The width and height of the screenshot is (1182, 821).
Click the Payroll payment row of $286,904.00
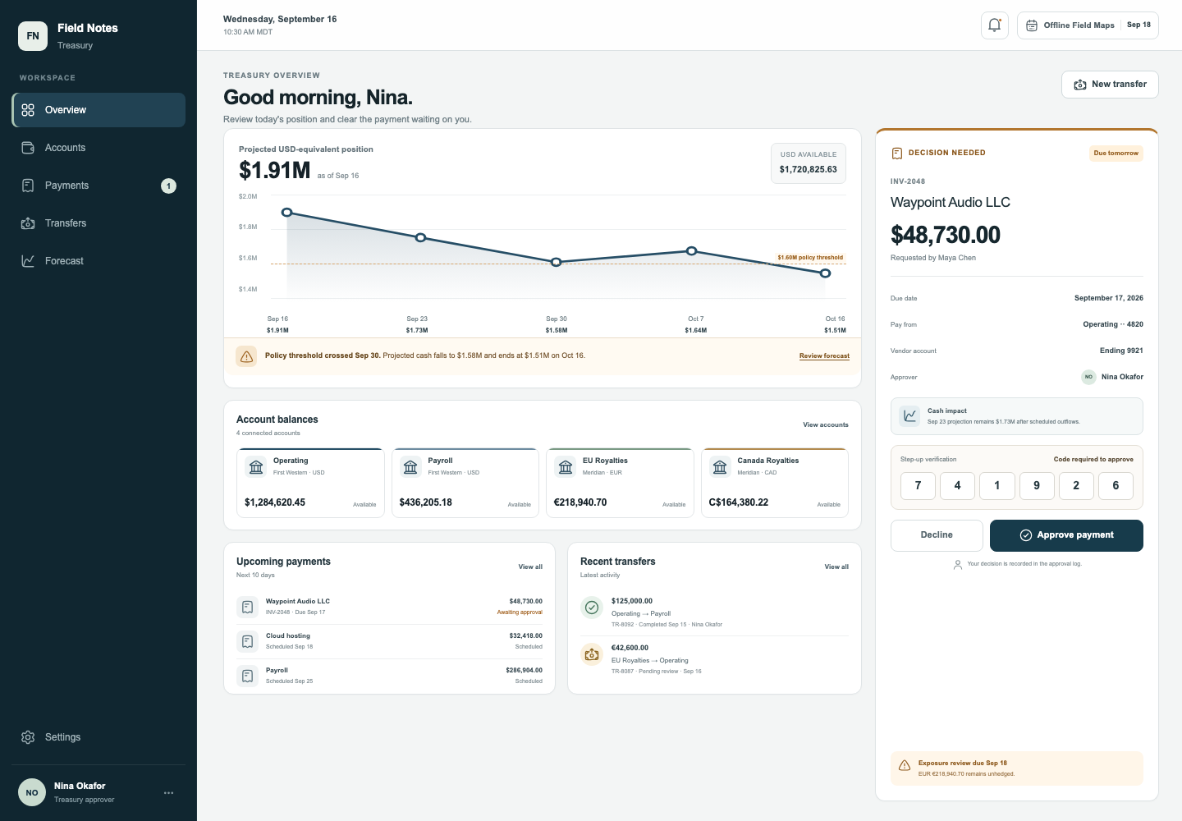tap(389, 676)
